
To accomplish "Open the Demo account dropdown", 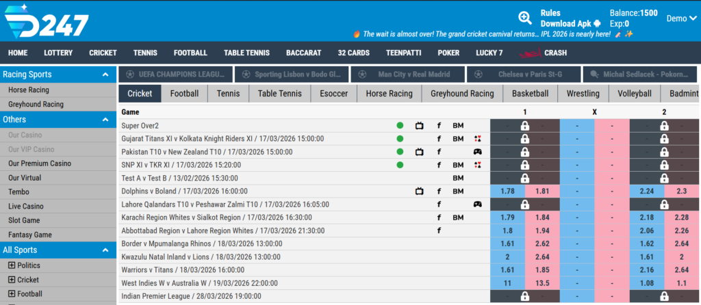I will 681,18.
